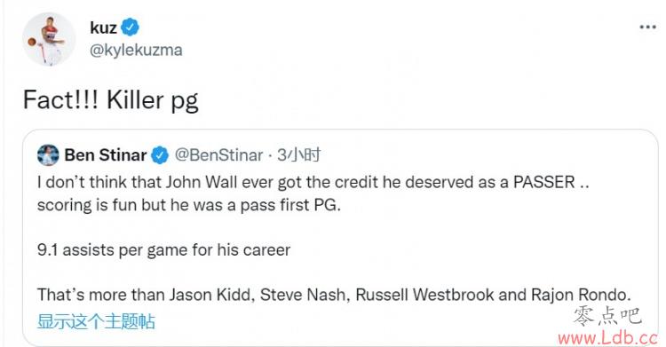Click kuz's blue verified badge

tap(130, 28)
